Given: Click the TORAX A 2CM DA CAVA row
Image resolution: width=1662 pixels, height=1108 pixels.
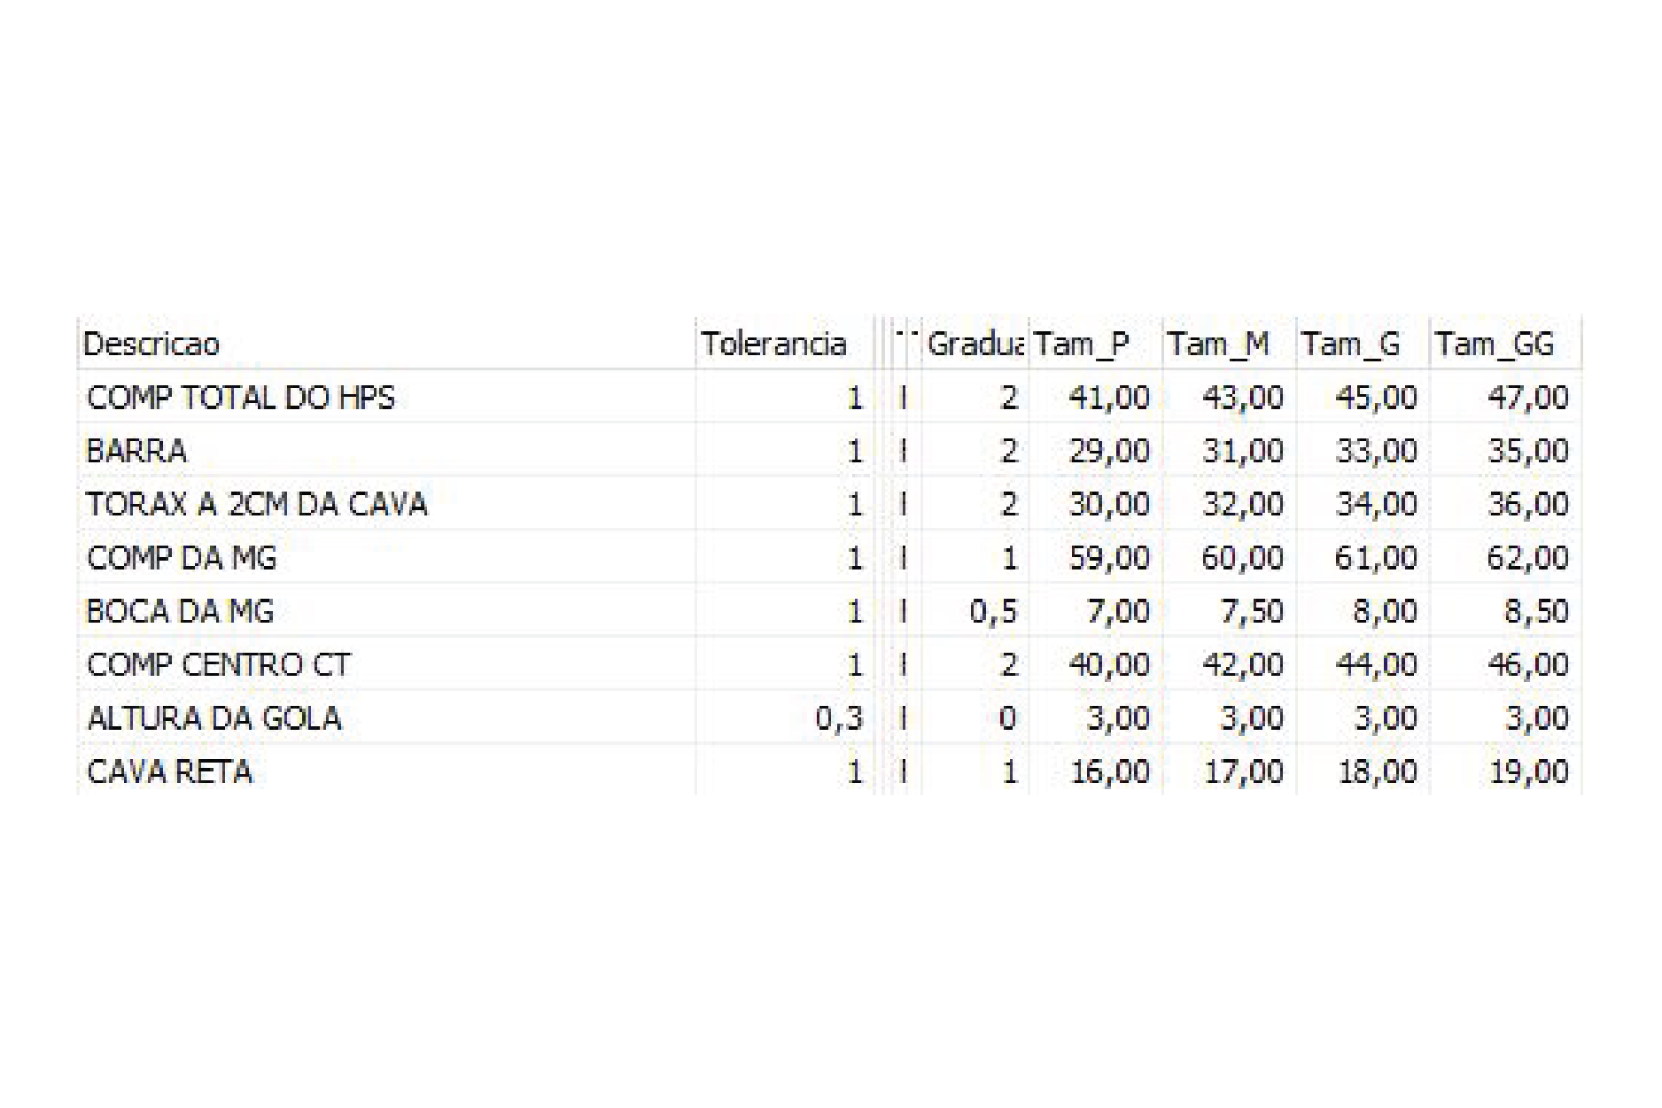Looking at the screenshot, I should click(829, 504).
